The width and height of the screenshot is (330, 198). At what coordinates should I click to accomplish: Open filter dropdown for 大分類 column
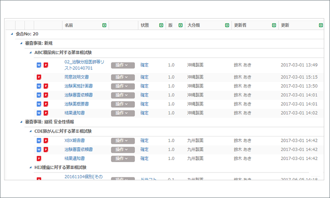(227, 25)
